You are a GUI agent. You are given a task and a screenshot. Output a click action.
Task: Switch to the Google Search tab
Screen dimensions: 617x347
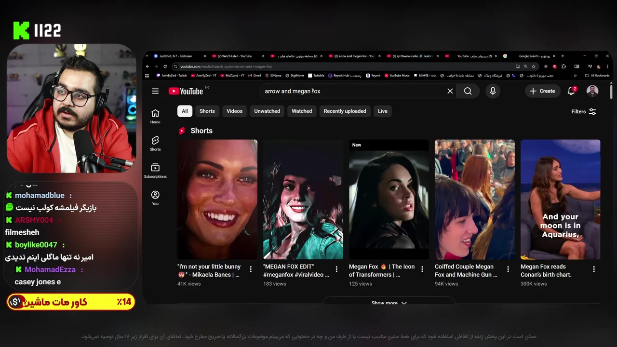530,56
